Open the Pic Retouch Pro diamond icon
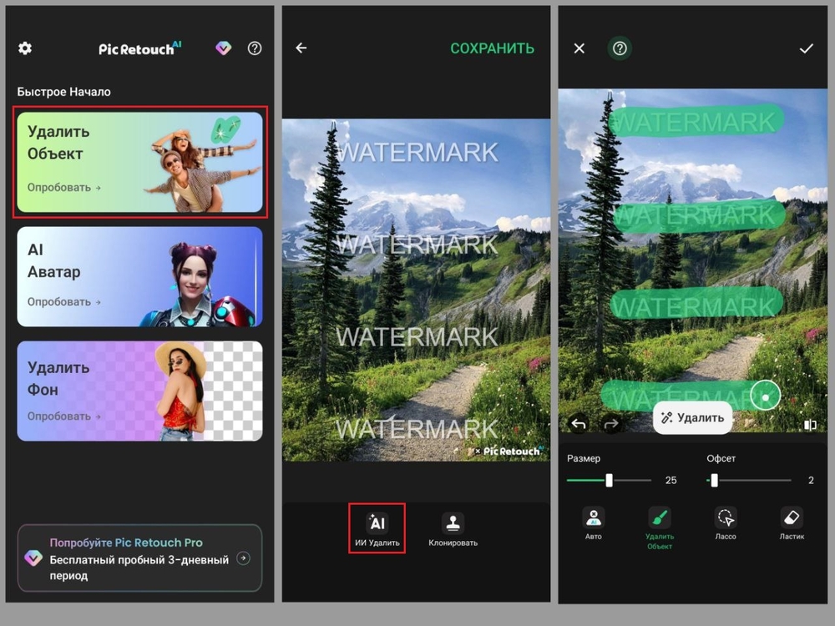Screen dimensions: 835x626 click(x=223, y=48)
